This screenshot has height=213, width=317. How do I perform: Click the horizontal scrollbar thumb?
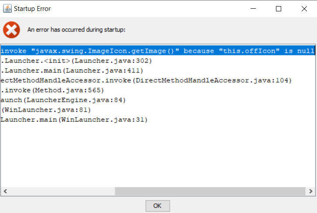pos(210,191)
